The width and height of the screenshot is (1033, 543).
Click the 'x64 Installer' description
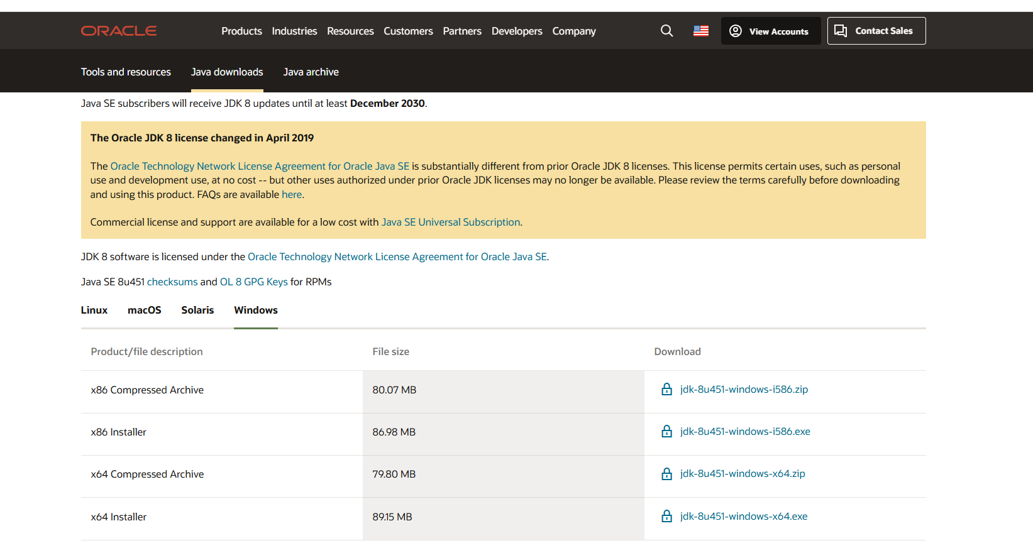(x=118, y=517)
